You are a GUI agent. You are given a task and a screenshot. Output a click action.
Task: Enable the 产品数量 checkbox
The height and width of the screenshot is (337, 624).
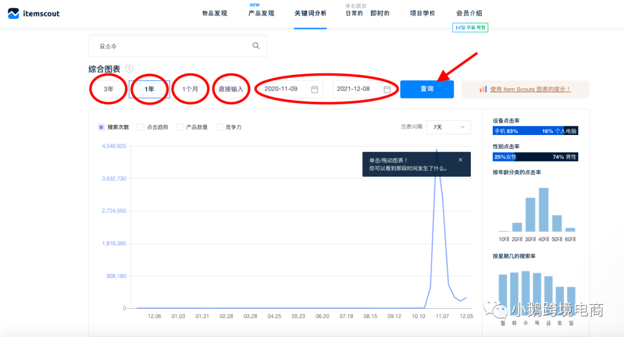click(x=180, y=127)
